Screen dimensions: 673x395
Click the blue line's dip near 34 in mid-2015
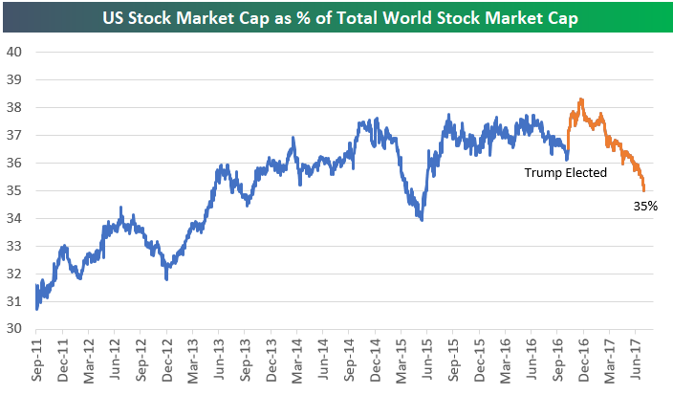[421, 219]
